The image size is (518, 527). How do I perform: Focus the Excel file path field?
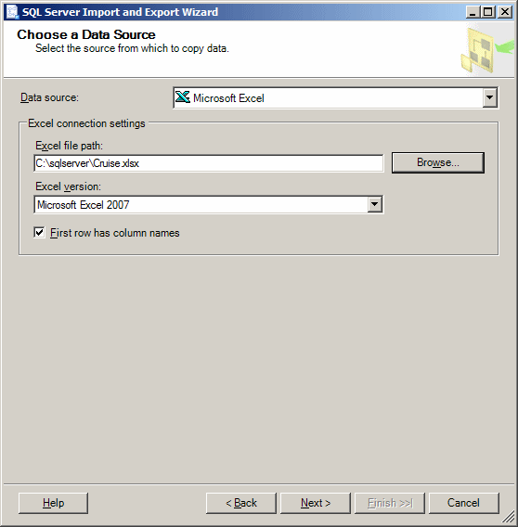click(209, 163)
